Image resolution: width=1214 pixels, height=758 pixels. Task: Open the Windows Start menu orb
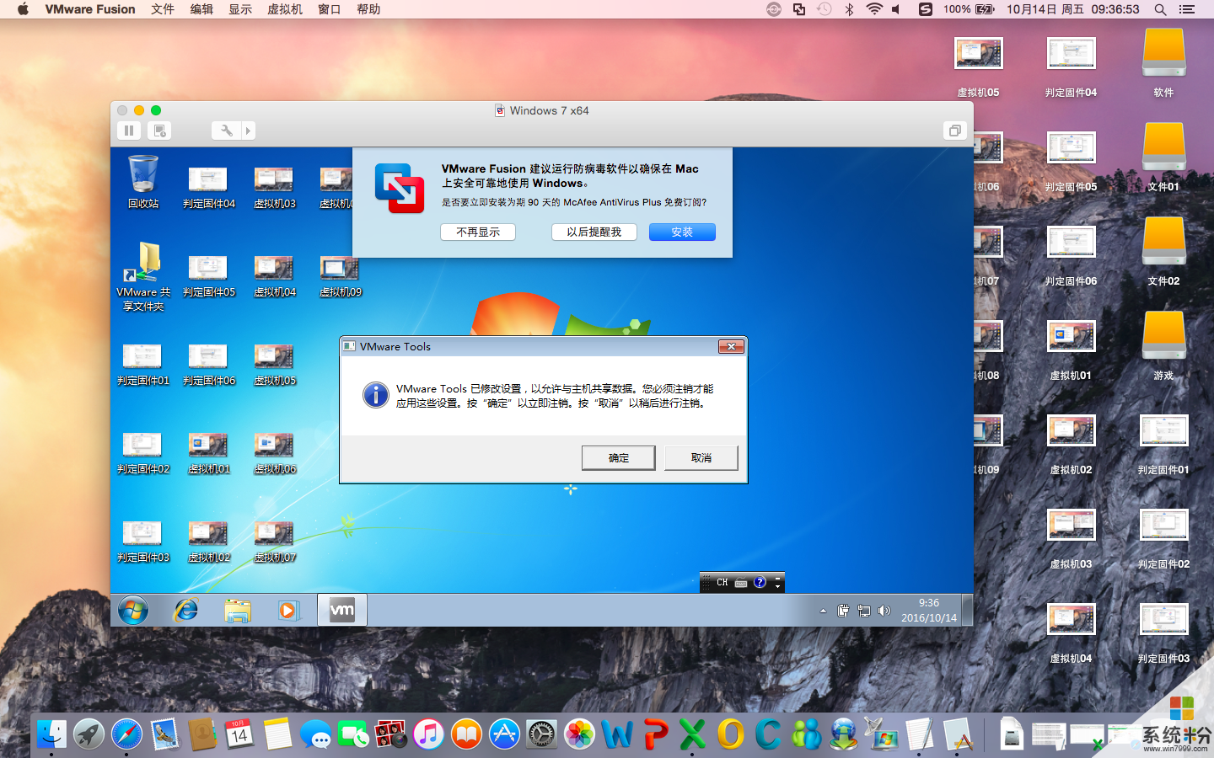133,610
